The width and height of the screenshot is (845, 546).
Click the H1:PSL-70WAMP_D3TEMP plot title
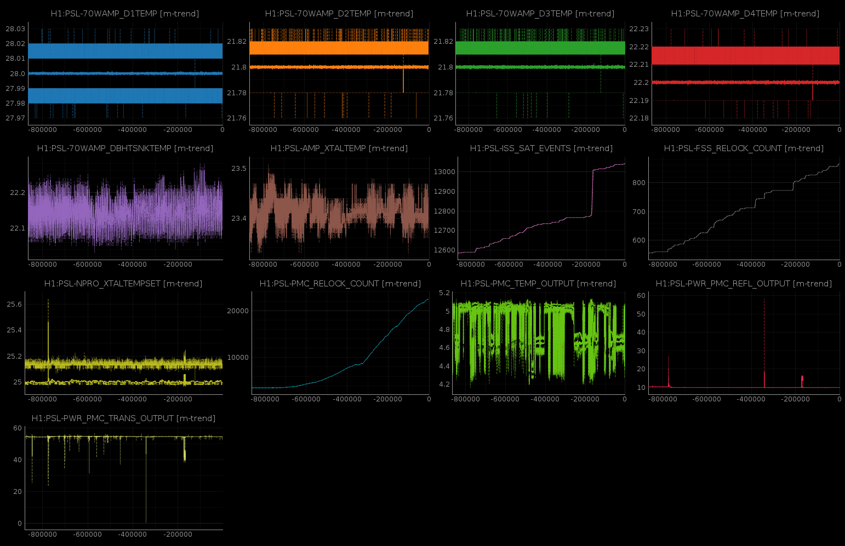coord(540,14)
